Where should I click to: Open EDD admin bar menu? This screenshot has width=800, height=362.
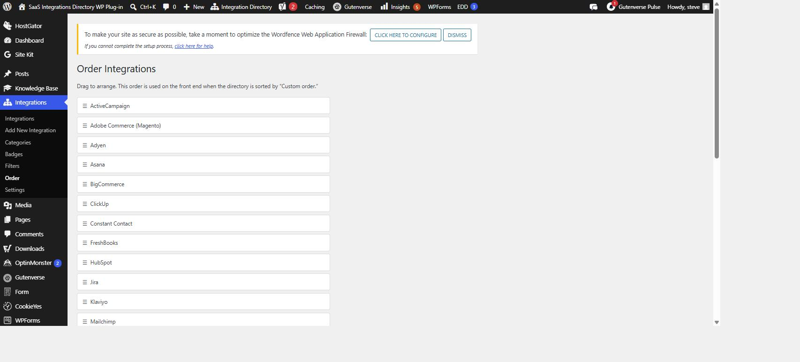(467, 7)
